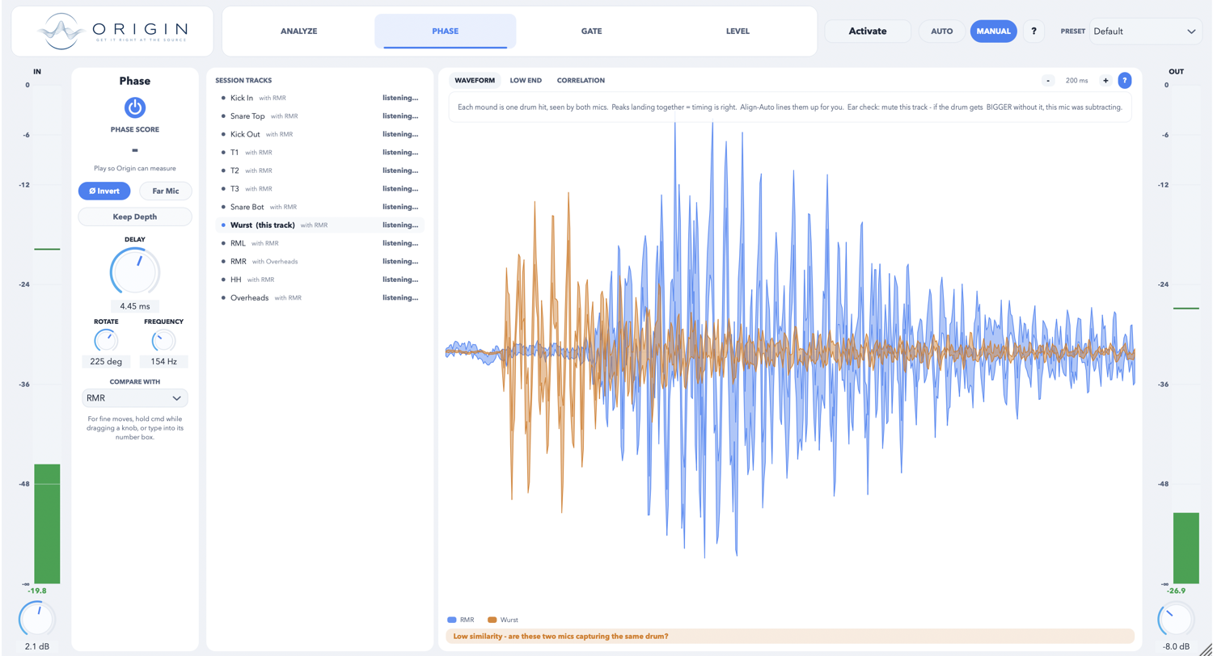This screenshot has width=1213, height=656.
Task: Open the ANALYZE tab
Action: [x=299, y=32]
